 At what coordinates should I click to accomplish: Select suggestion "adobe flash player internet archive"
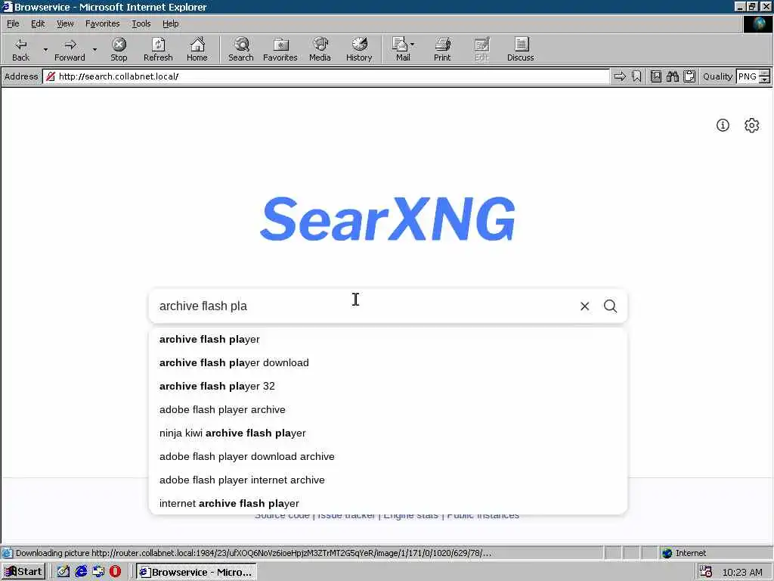pyautogui.click(x=388, y=480)
